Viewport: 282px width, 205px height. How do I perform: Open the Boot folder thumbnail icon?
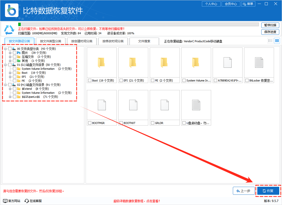[102, 62]
